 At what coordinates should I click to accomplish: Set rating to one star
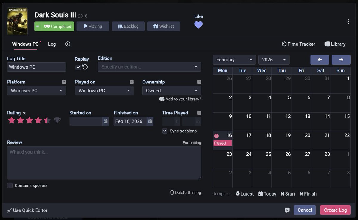(11, 120)
